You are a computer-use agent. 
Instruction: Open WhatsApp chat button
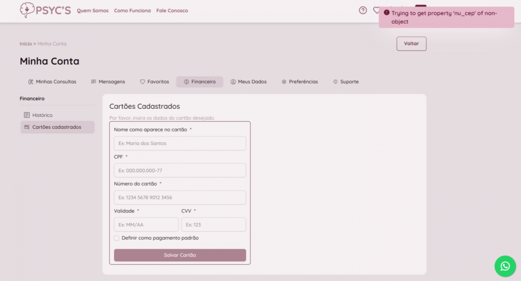pos(505,266)
